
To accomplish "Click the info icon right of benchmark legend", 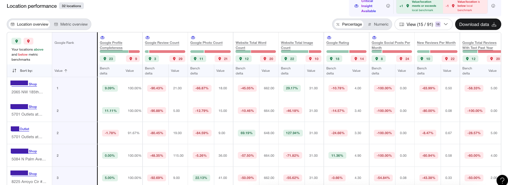I will [x=493, y=6].
